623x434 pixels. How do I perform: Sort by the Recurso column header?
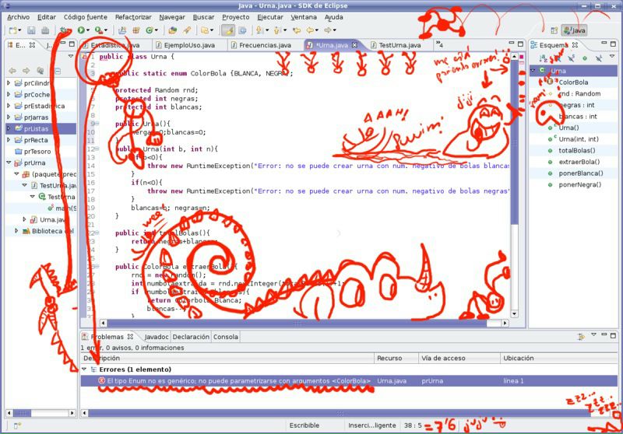[x=396, y=358]
